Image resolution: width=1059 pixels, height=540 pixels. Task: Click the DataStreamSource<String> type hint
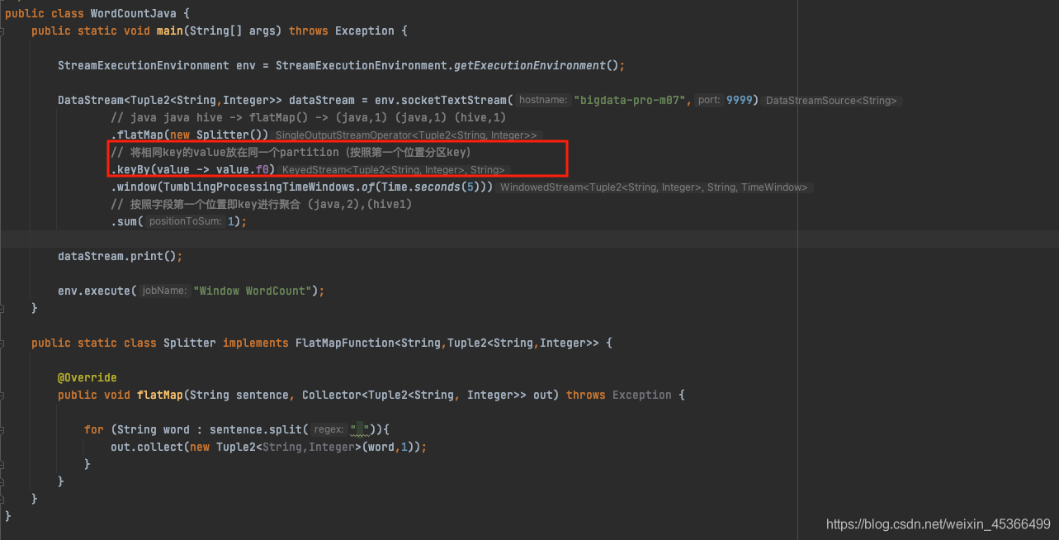coord(831,101)
